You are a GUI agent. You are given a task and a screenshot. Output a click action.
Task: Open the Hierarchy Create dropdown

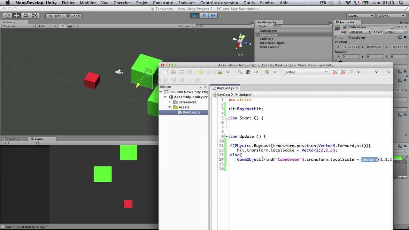[x=264, y=26]
